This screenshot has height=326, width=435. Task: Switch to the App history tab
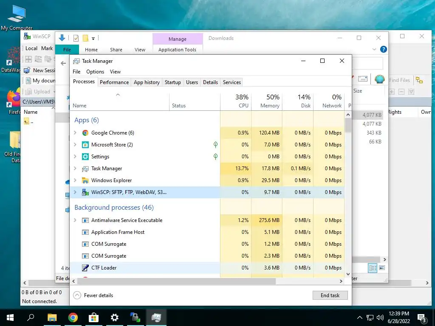[x=147, y=82]
